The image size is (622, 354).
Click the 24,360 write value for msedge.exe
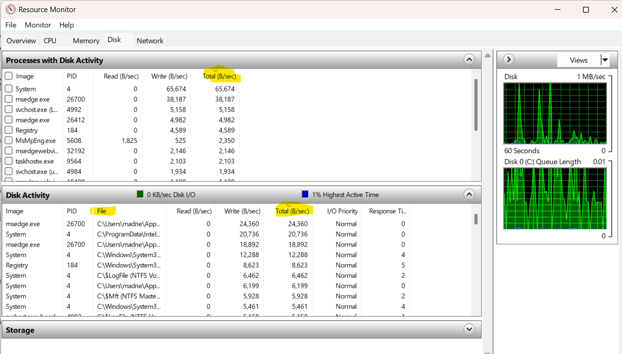coord(249,224)
